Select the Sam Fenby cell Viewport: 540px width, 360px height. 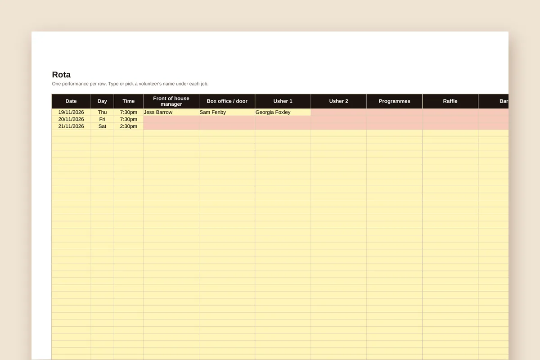coord(227,112)
